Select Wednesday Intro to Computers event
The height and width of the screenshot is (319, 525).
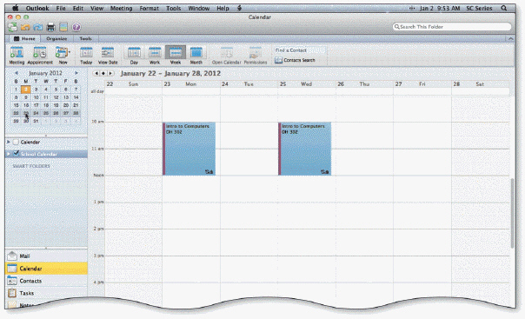pyautogui.click(x=305, y=149)
